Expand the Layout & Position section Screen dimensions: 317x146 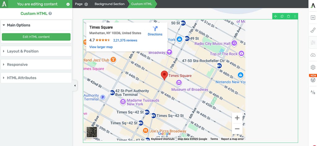36,51
